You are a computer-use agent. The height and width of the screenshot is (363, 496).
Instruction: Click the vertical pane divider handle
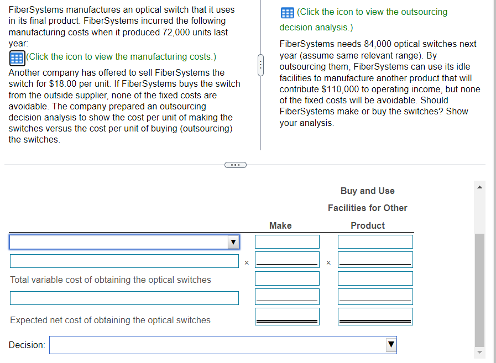coord(260,65)
